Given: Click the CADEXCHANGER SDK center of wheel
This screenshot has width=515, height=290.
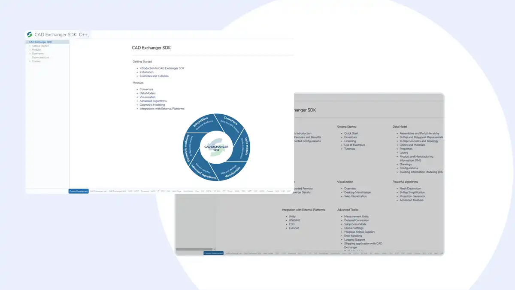Looking at the screenshot, I should tap(216, 147).
